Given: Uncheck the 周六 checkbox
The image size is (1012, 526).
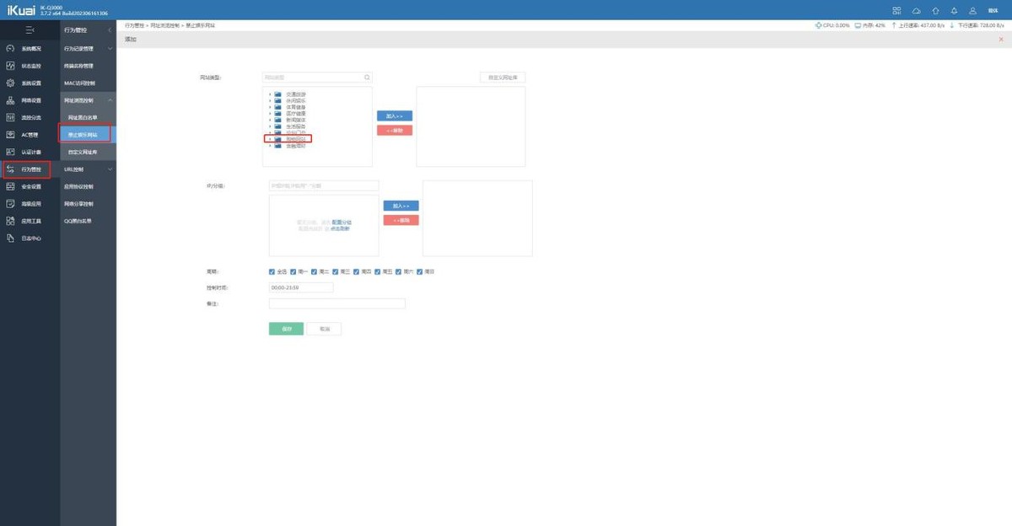Looking at the screenshot, I should pos(399,271).
